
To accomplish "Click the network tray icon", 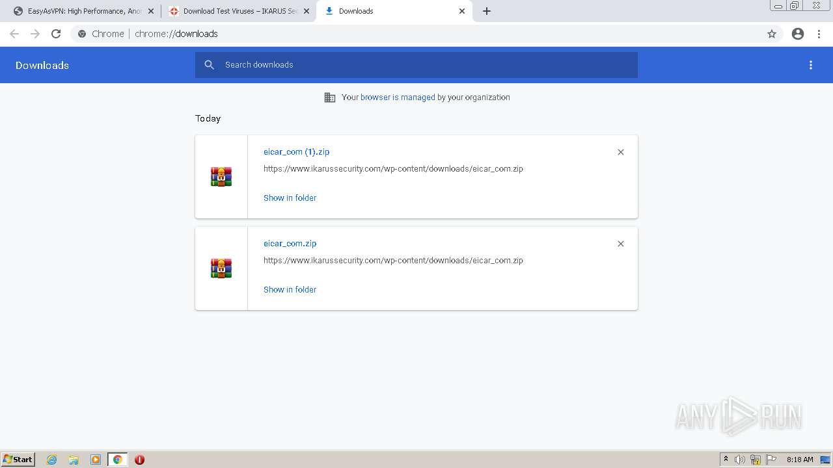I will pos(756,460).
